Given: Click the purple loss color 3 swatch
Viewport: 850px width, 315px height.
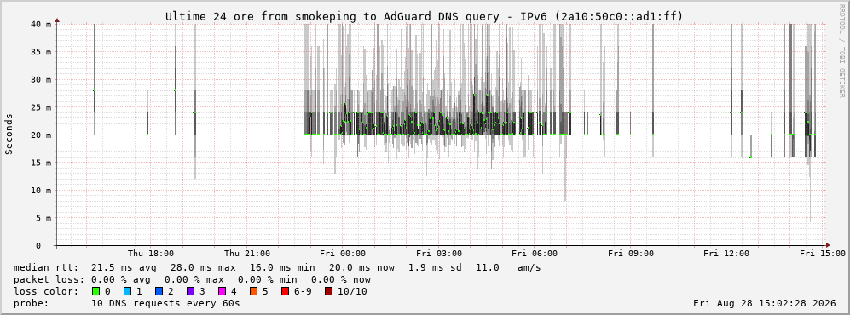Looking at the screenshot, I should [x=190, y=291].
